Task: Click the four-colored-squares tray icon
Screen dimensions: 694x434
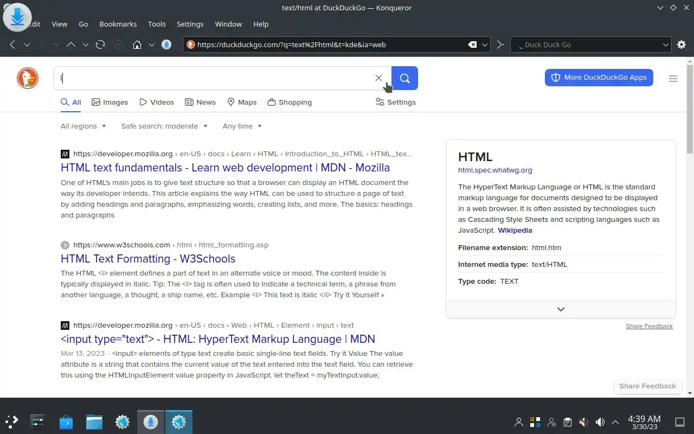Action: tap(535, 422)
